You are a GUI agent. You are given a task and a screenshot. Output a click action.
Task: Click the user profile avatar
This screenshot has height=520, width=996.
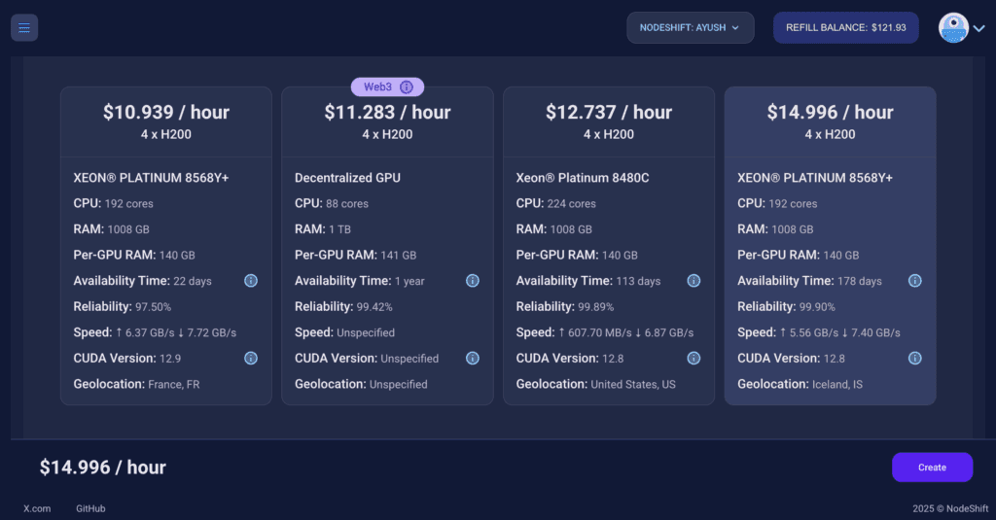coord(953,27)
